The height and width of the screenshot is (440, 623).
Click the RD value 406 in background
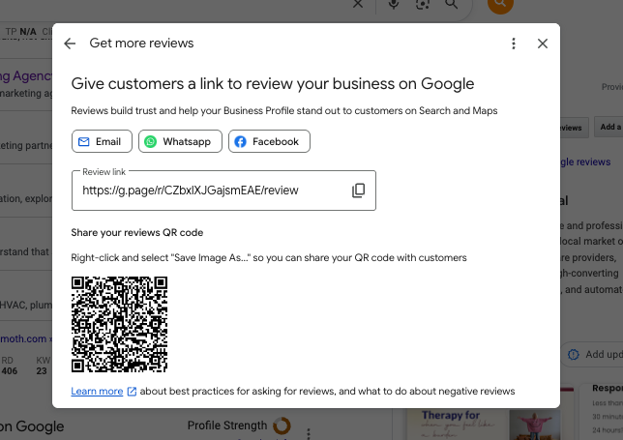tap(10, 371)
